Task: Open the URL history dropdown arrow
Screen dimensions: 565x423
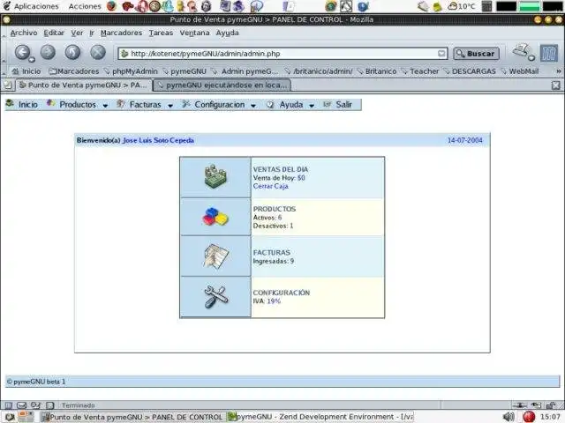Action: 441,54
